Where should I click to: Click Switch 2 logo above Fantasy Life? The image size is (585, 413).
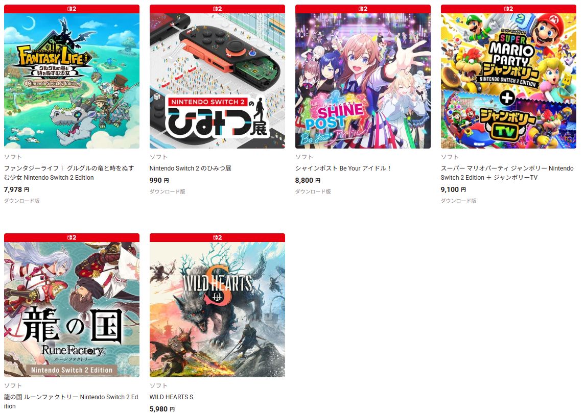72,9
